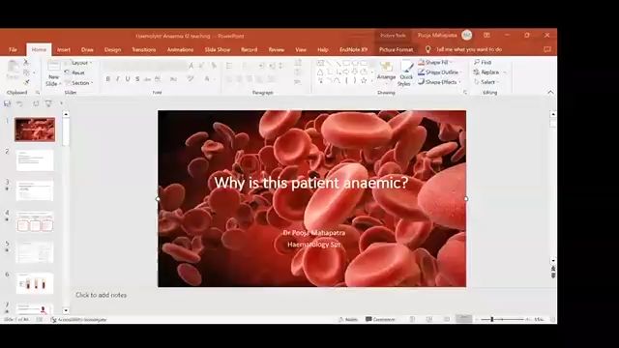Select slide 6 thumbnail
619x348 pixels.
pyautogui.click(x=35, y=283)
